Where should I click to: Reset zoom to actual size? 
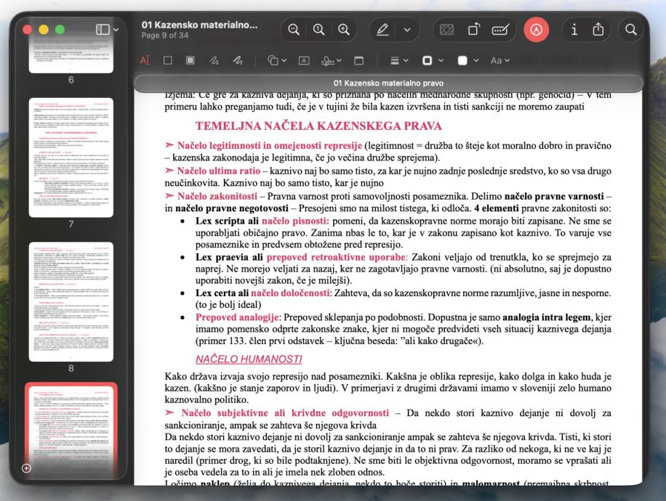(x=318, y=30)
